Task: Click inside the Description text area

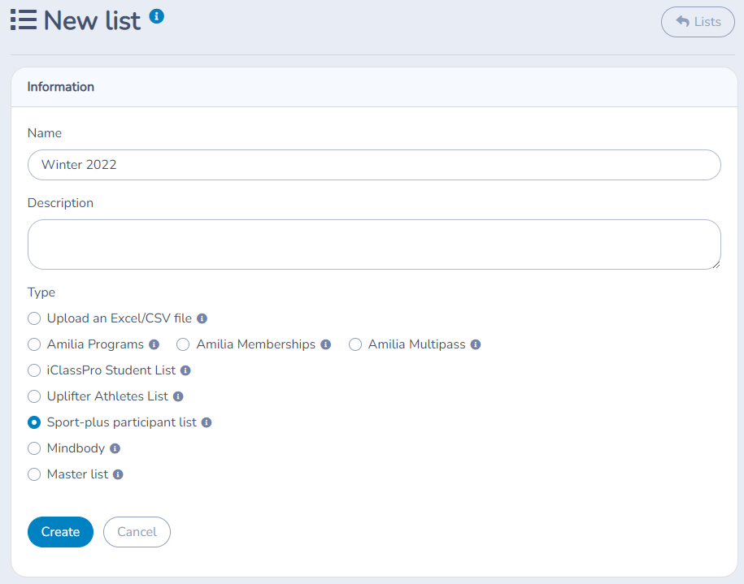Action: pyautogui.click(x=374, y=244)
